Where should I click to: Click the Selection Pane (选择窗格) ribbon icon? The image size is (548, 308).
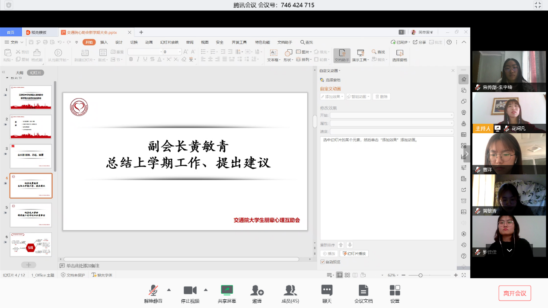399,53
